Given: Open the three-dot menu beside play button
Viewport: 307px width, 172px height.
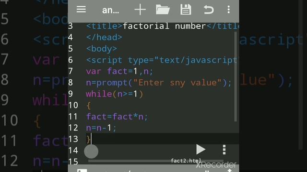Looking at the screenshot, I should [224, 150].
